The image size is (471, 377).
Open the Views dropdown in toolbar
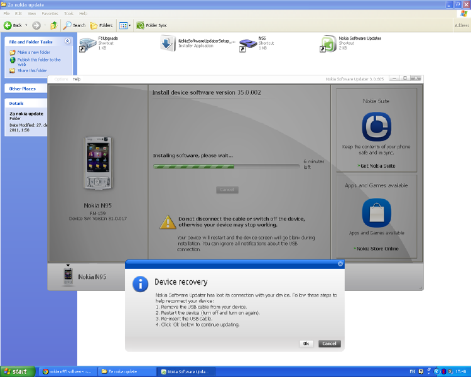tap(125, 26)
